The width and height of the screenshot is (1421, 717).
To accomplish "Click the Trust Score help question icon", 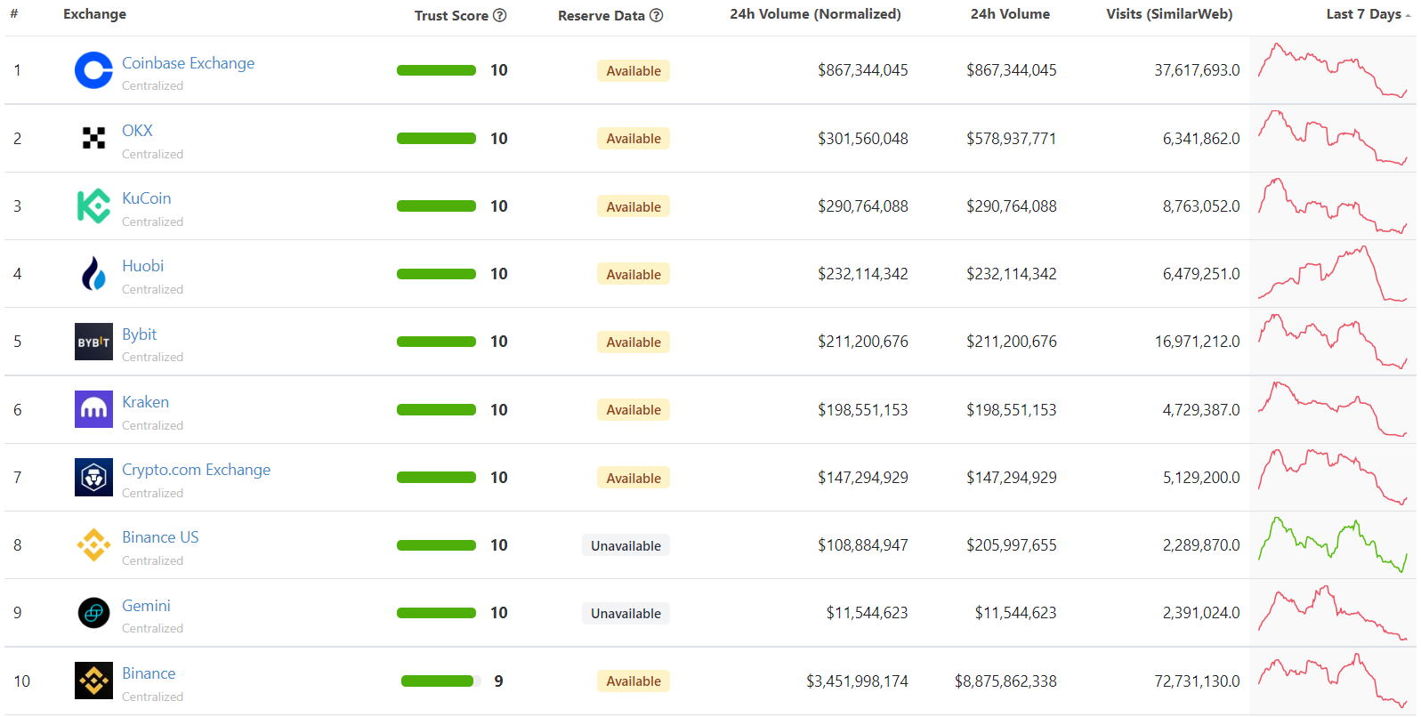I will click(500, 15).
